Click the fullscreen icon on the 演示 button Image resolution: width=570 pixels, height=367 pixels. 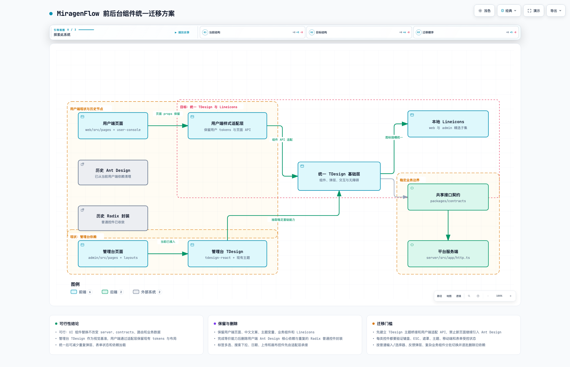point(529,11)
